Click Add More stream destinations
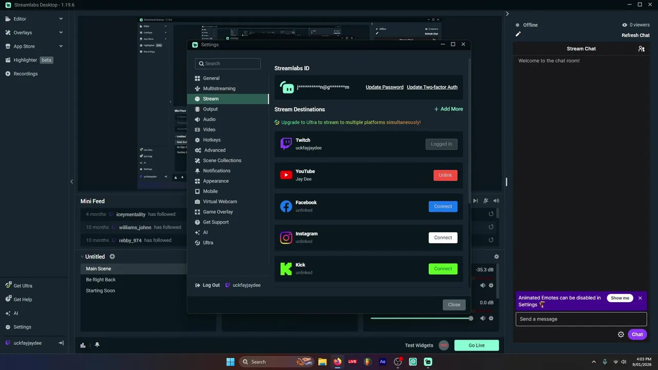Viewport: 658px width, 370px height. [x=448, y=109]
